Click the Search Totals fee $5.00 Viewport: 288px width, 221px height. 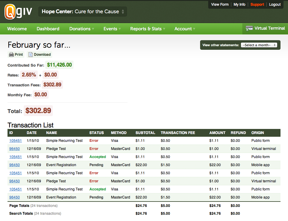(165, 214)
